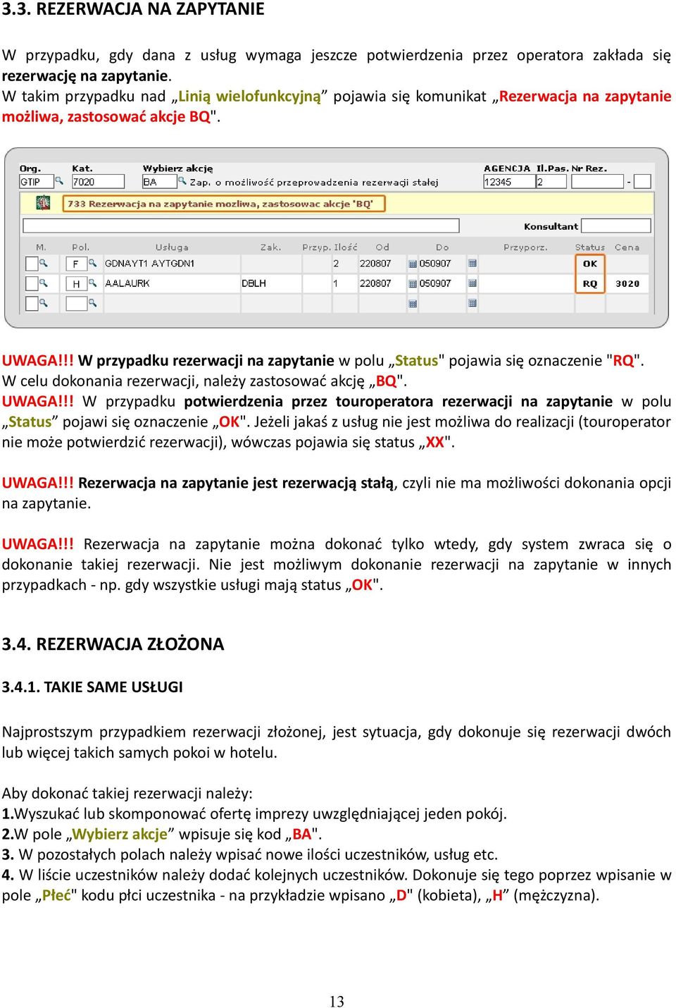This screenshot has height=1008, width=676.
Task: Click Ilość value 2 in GDNAYT1 row
Action: 336,264
